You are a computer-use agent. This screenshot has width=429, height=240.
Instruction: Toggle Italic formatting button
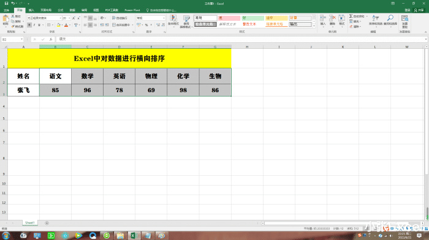pos(34,25)
